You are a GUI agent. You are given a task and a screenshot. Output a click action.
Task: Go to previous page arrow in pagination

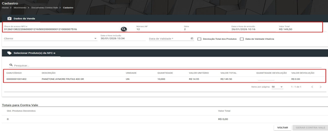[x=312, y=87]
